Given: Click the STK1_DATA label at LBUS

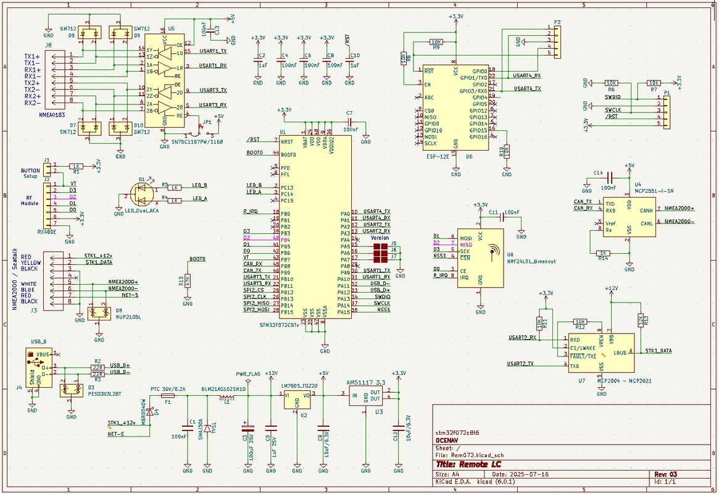Looking at the screenshot, I should click(659, 351).
